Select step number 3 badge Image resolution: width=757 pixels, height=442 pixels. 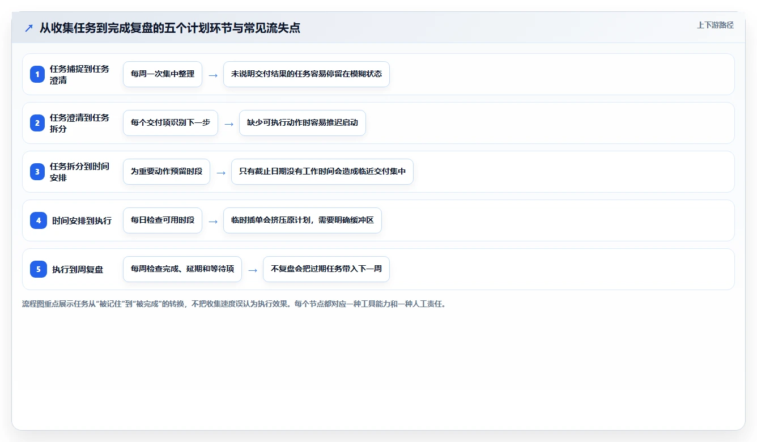38,172
